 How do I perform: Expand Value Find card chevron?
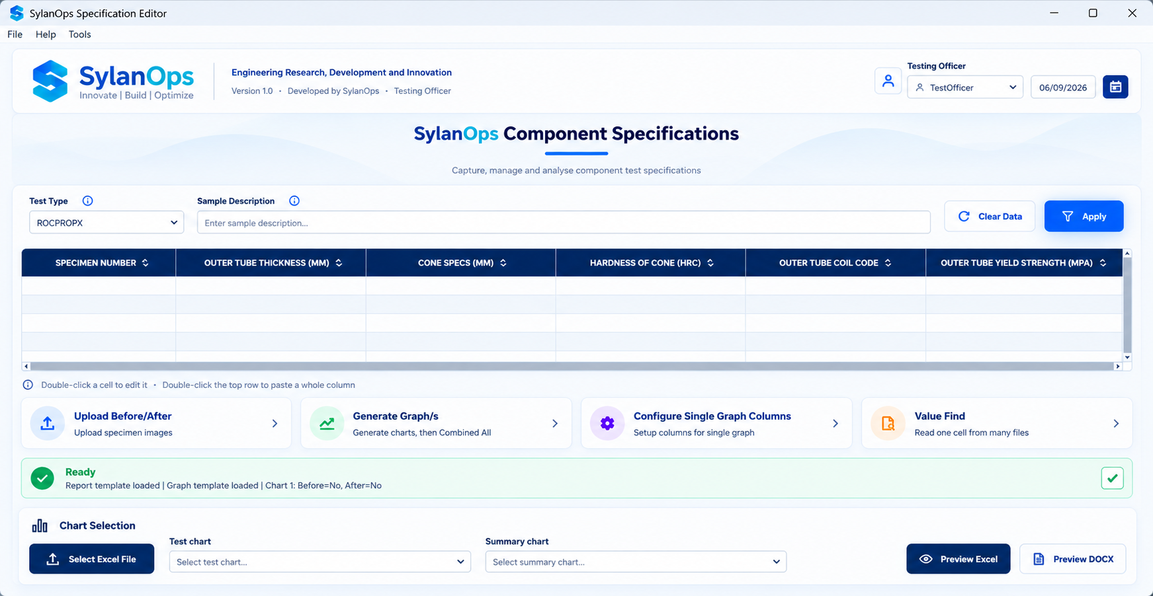pyautogui.click(x=1116, y=424)
